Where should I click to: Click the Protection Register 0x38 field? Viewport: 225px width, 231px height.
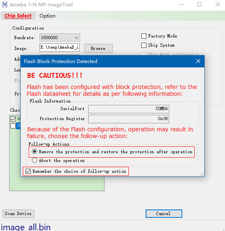(128, 119)
